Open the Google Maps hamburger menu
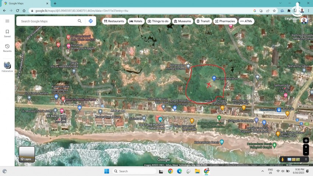Image resolution: width=313 pixels, height=176 pixels. (x=7, y=21)
